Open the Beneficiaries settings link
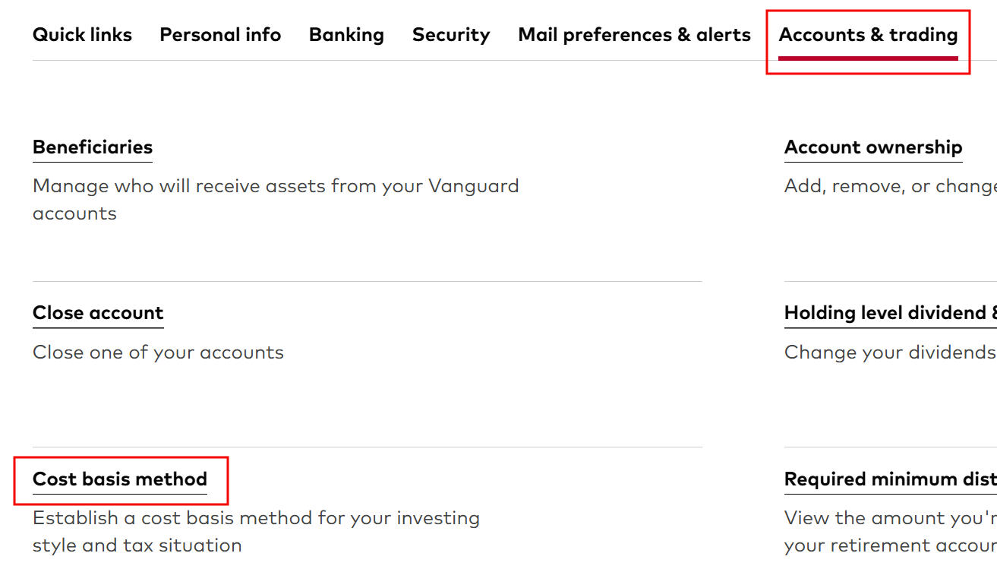 coord(92,147)
